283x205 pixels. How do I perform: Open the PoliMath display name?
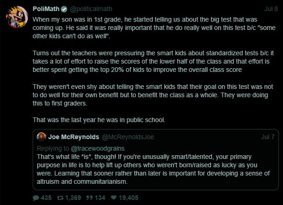point(46,9)
